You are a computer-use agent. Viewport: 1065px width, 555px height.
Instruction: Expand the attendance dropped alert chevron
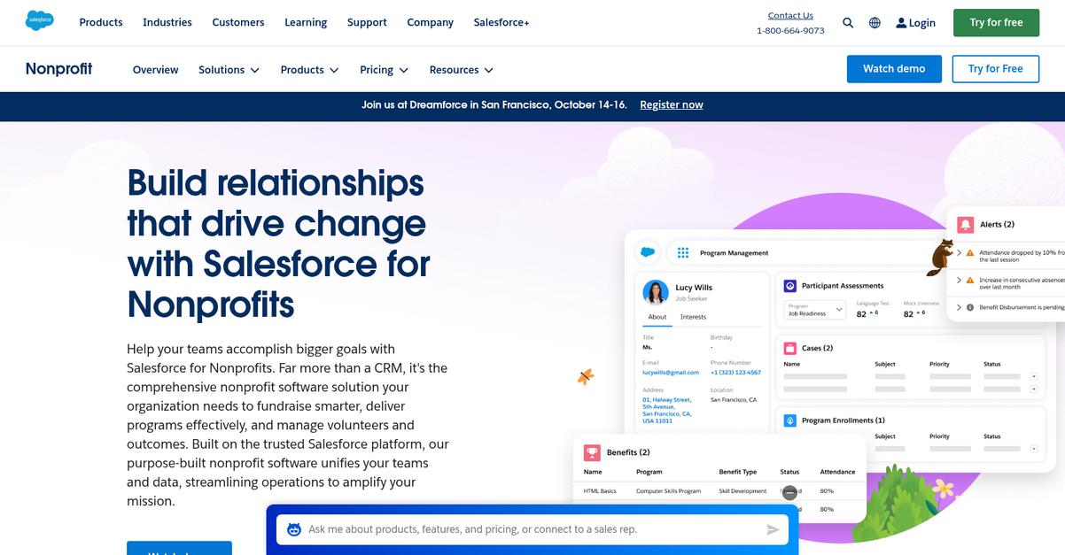click(x=959, y=253)
